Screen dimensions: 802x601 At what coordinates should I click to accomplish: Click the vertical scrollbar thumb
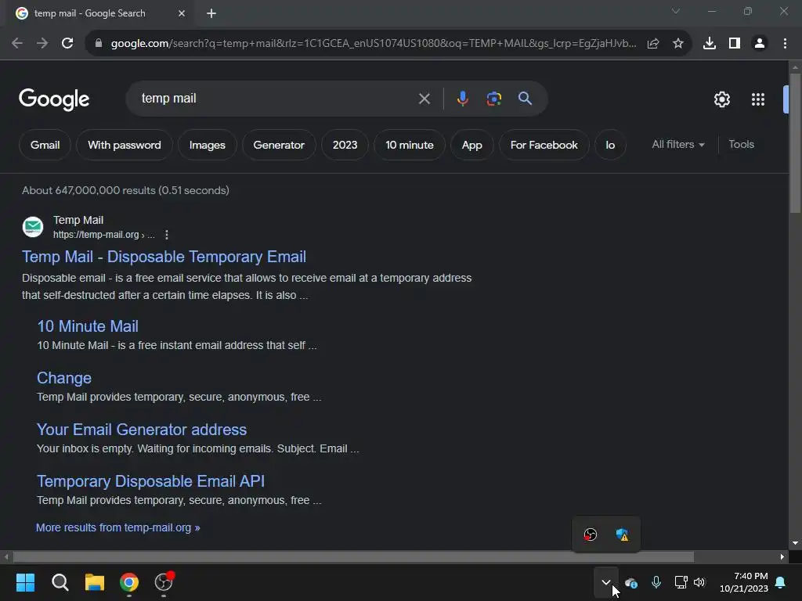[x=795, y=143]
